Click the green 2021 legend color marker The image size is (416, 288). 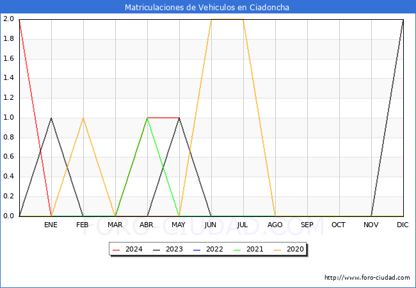(x=237, y=250)
